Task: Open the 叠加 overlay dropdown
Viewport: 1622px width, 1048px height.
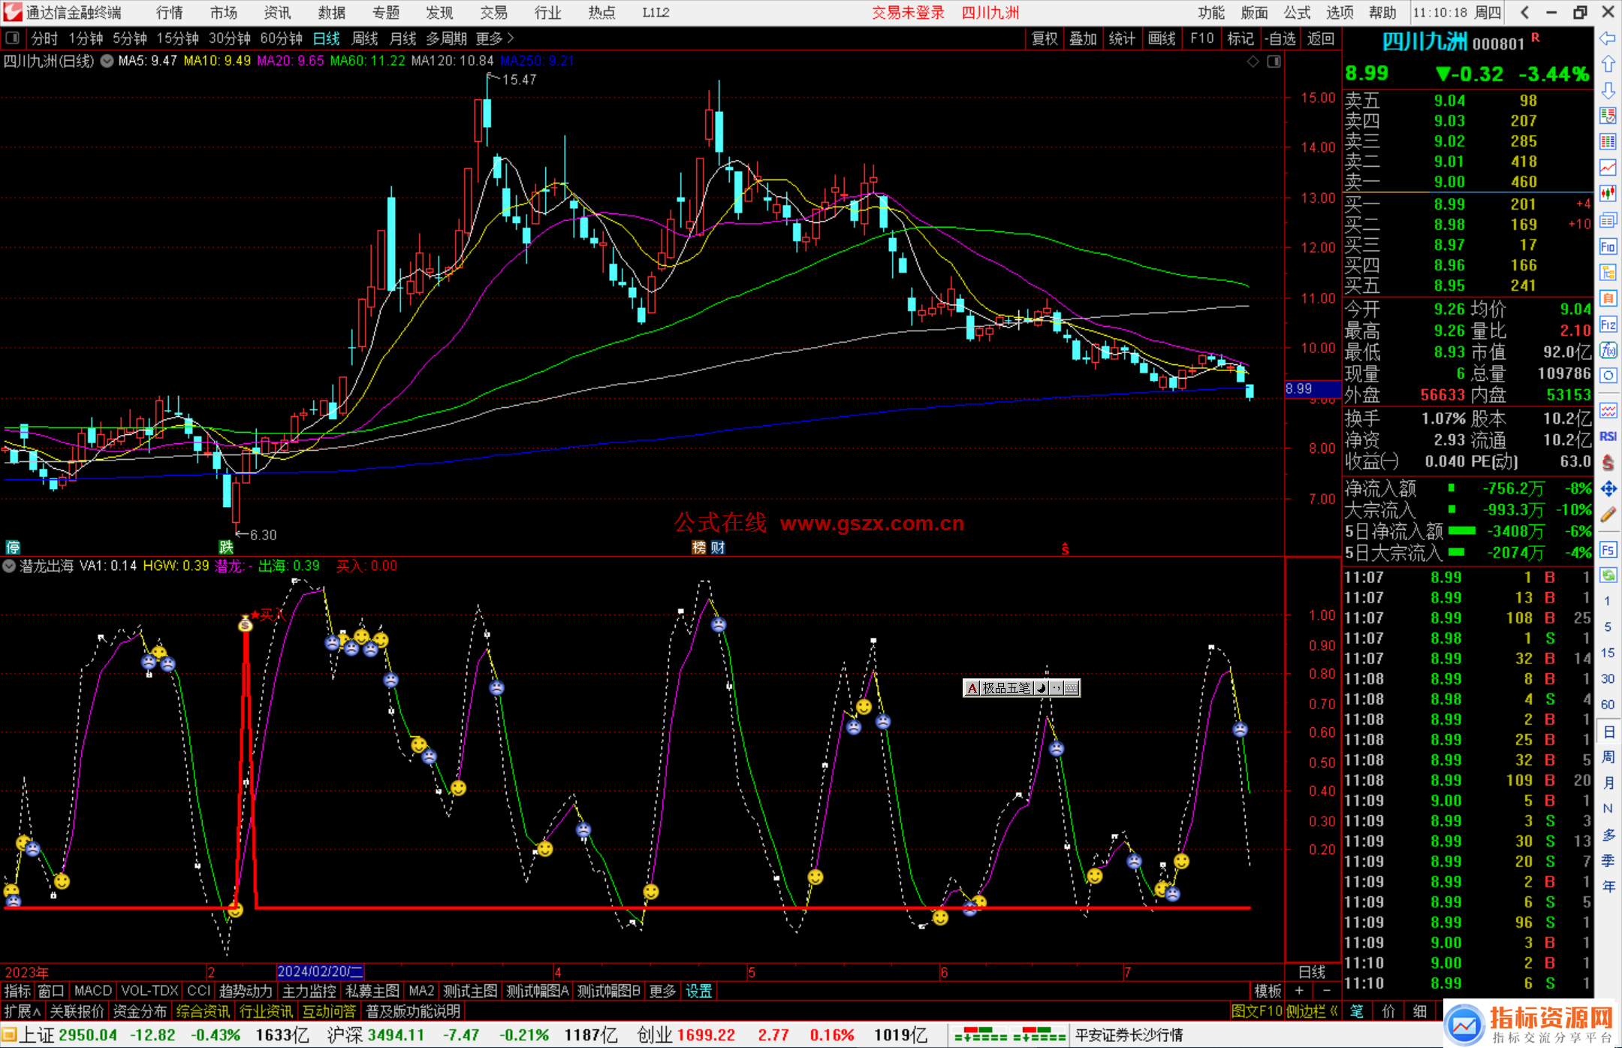Action: point(1083,38)
